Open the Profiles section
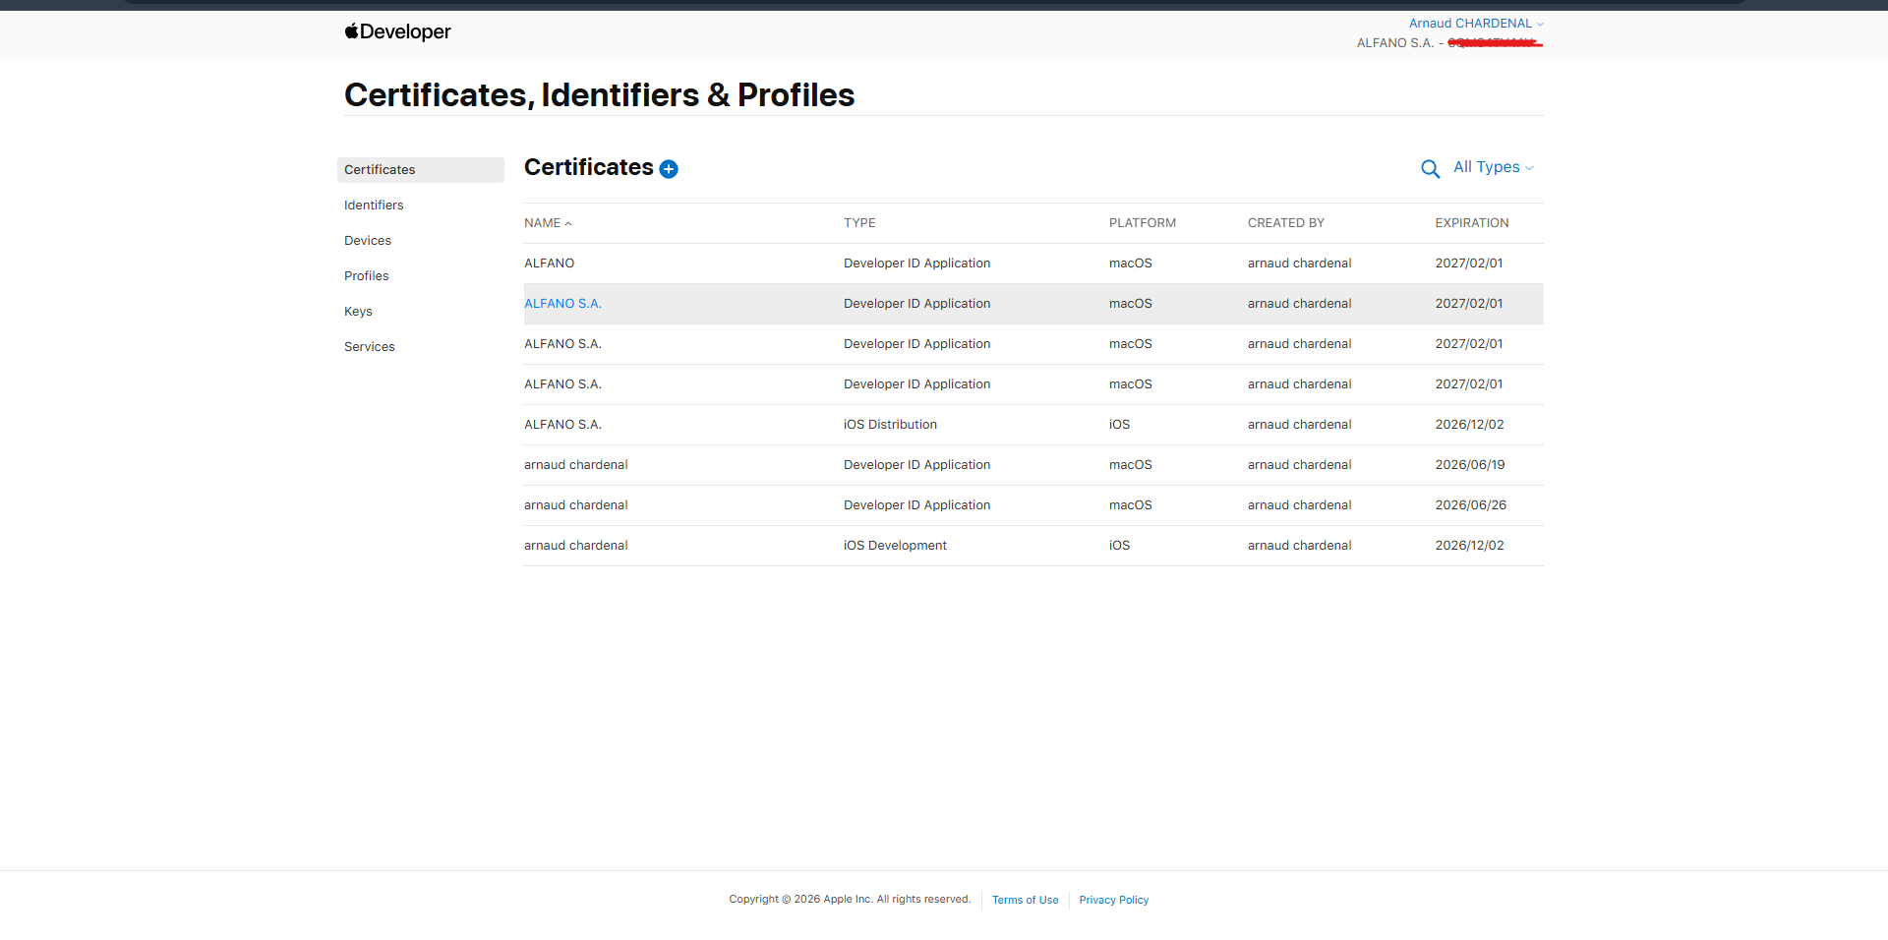 [367, 276]
